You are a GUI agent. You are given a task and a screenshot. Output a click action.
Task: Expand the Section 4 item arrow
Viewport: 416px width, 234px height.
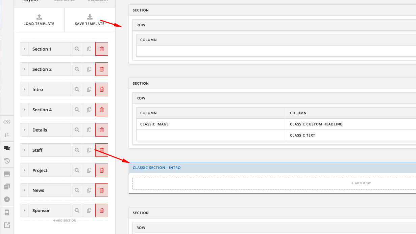point(25,110)
